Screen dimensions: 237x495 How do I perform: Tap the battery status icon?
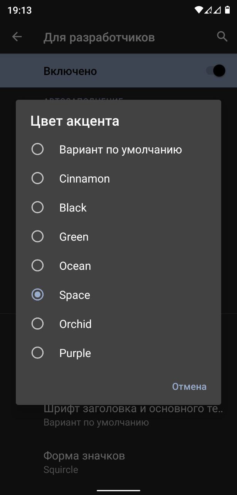(227, 10)
